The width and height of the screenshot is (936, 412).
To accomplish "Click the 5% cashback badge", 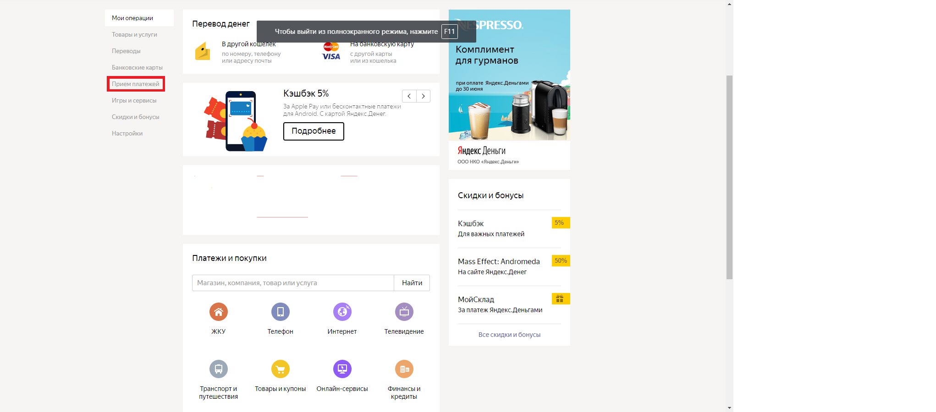I will point(561,222).
